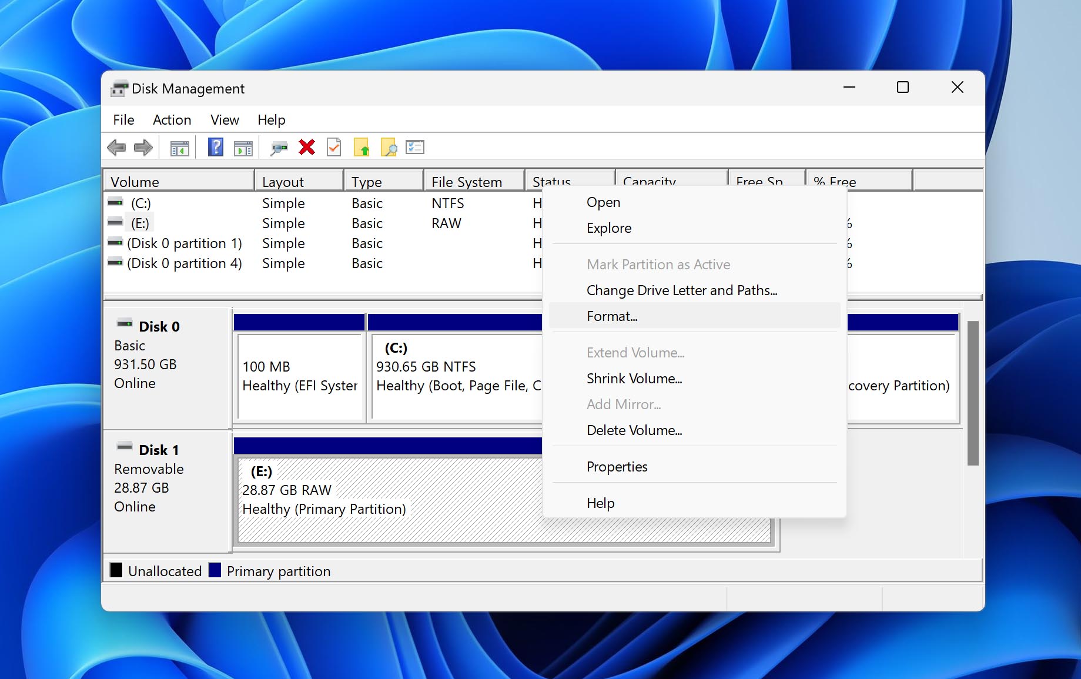Image resolution: width=1081 pixels, height=679 pixels.
Task: Select Change Drive Letter and Paths
Action: (x=694, y=290)
